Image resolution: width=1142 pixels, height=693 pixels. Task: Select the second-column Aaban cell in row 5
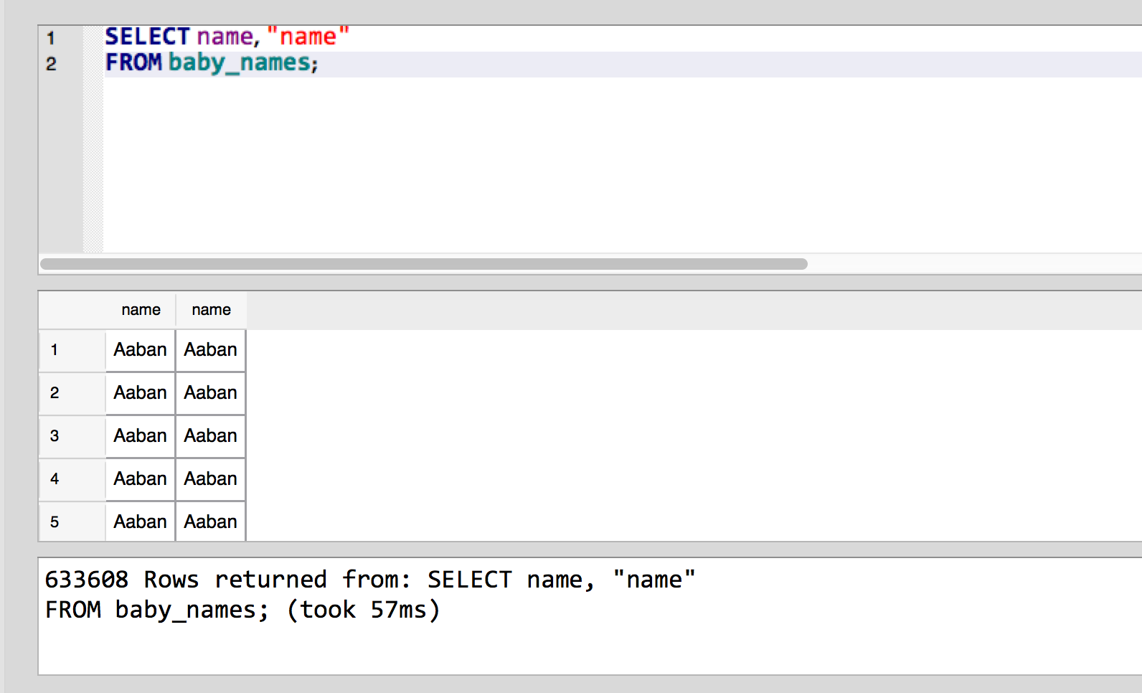210,522
